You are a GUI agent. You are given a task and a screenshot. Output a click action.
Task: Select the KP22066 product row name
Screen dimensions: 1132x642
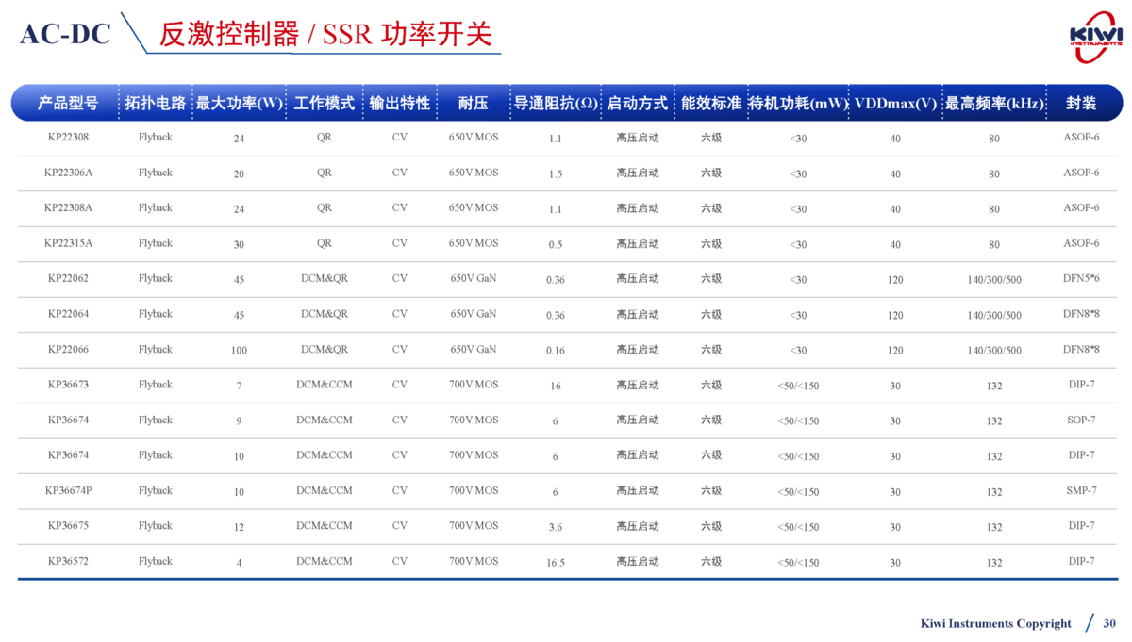68,350
